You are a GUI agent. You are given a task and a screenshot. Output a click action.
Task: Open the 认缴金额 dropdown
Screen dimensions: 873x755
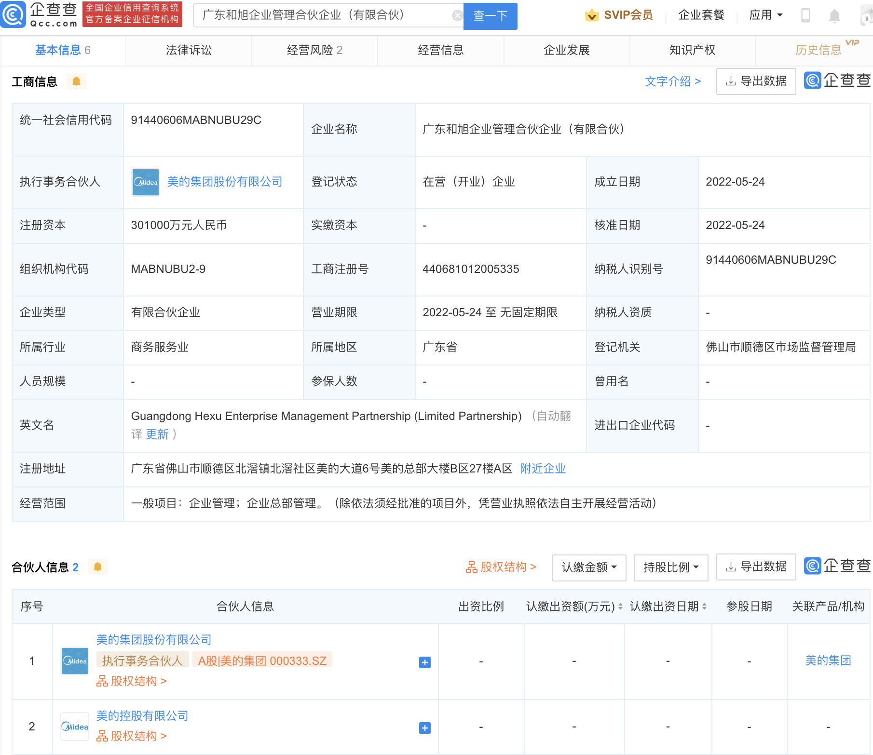click(589, 567)
